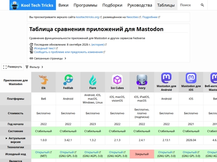The image size is (217, 162).
Task: Click the history clock icon beside last update
Action: (x=31, y=44)
